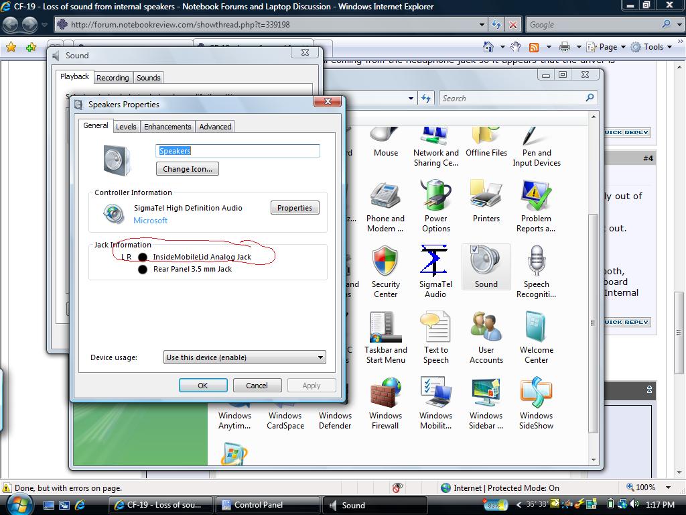Switch to Recording tab in Sound window
686x515 pixels.
(x=113, y=78)
